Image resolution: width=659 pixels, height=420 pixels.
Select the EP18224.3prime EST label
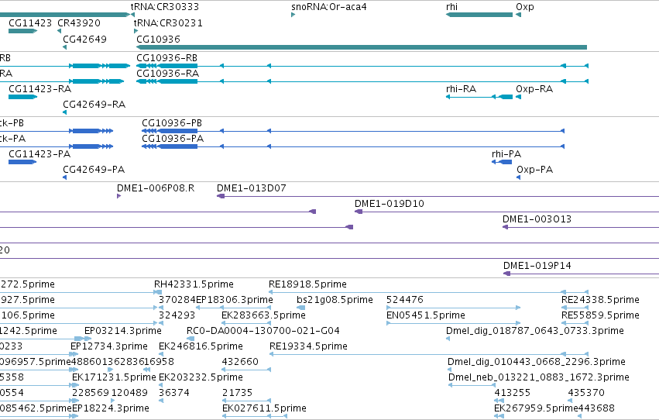111,408
